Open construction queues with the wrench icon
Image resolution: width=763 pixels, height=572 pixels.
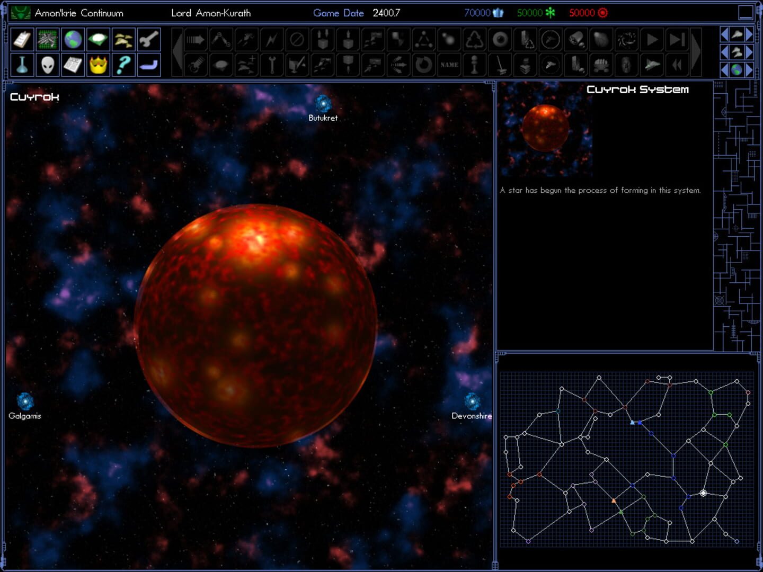point(149,38)
